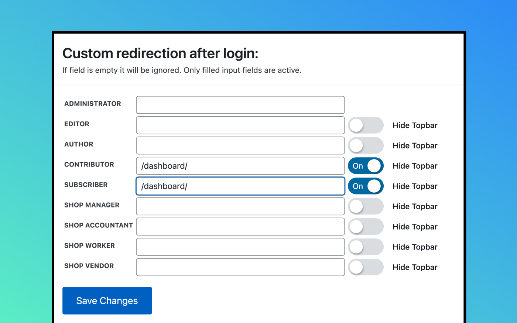Enable the Shop Vendor Hide Topbar switch

[366, 267]
